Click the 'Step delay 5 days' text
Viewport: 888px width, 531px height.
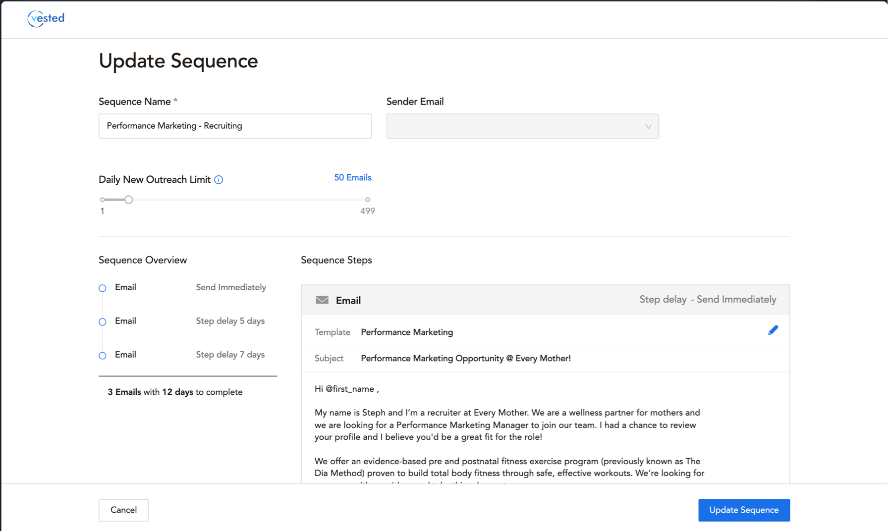[230, 321]
